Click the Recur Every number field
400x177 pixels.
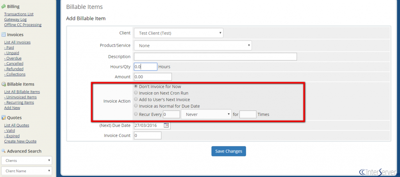(x=171, y=114)
